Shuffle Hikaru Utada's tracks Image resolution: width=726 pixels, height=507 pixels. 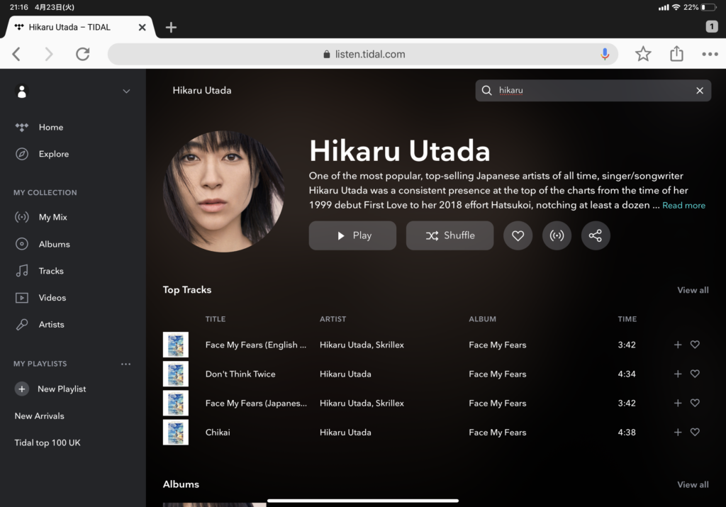[449, 235]
